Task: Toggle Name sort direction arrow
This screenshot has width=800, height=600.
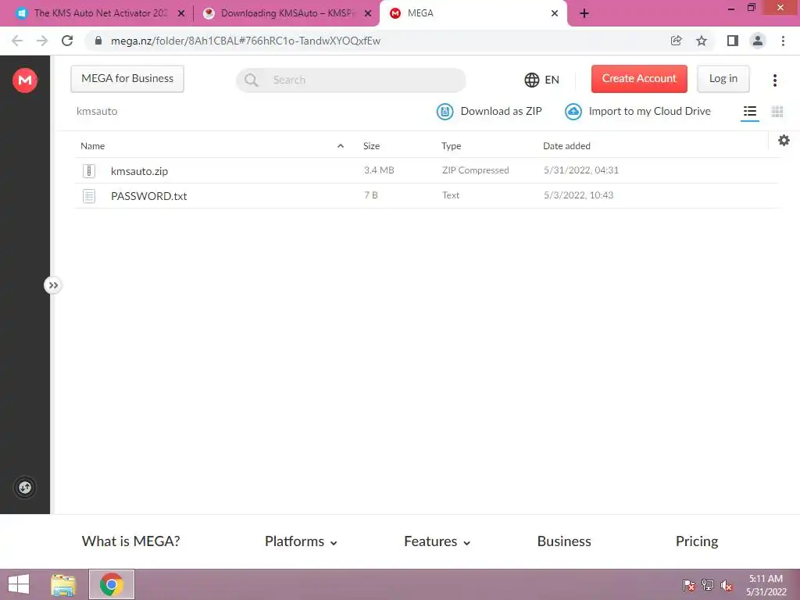Action: tap(341, 146)
